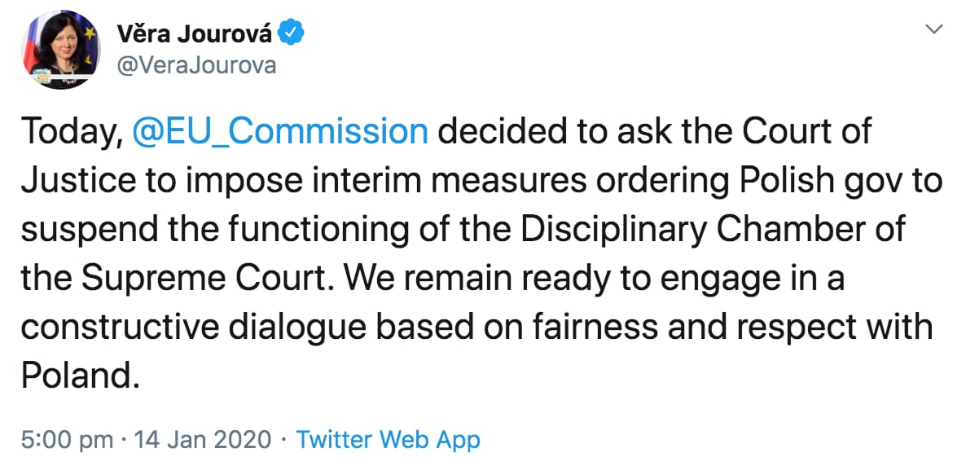The height and width of the screenshot is (466, 966).
Task: Click the Twitter Web App source link
Action: click(389, 440)
